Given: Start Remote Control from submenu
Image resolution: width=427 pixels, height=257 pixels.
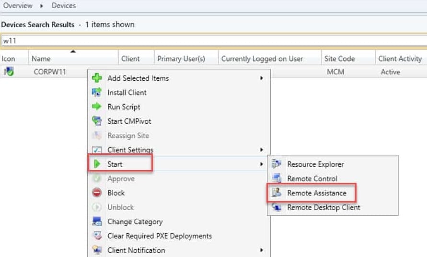Looking at the screenshot, I should [333, 179].
